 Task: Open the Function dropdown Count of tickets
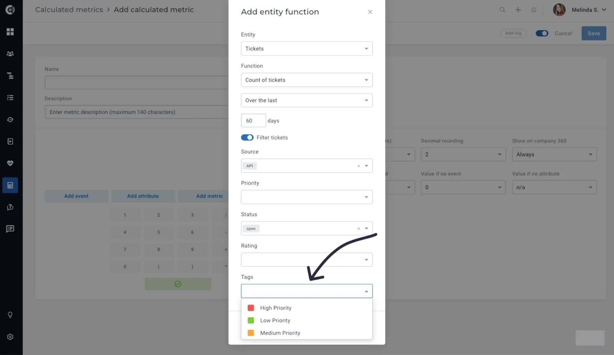[307, 80]
